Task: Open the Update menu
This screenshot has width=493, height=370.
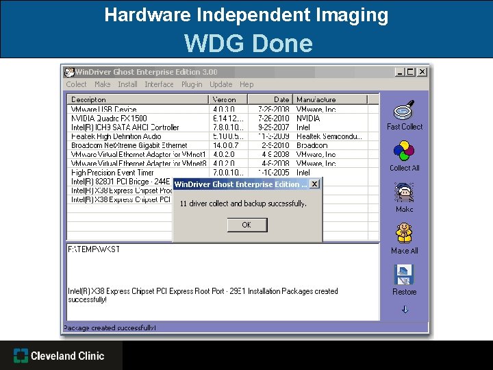Action: pyautogui.click(x=220, y=84)
